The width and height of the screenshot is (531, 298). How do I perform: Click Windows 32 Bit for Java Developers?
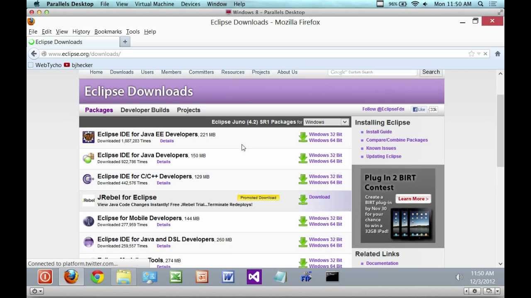(x=325, y=155)
